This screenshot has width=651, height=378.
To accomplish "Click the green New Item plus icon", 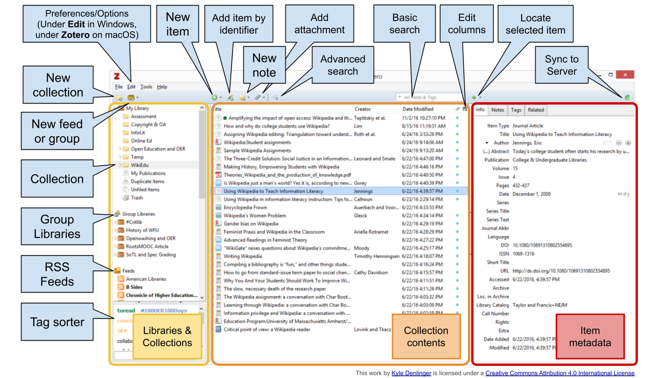I will [214, 98].
